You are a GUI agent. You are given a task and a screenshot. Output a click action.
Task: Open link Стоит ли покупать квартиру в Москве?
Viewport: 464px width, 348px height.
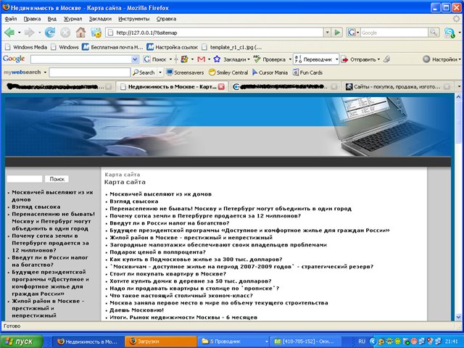pyautogui.click(x=167, y=274)
